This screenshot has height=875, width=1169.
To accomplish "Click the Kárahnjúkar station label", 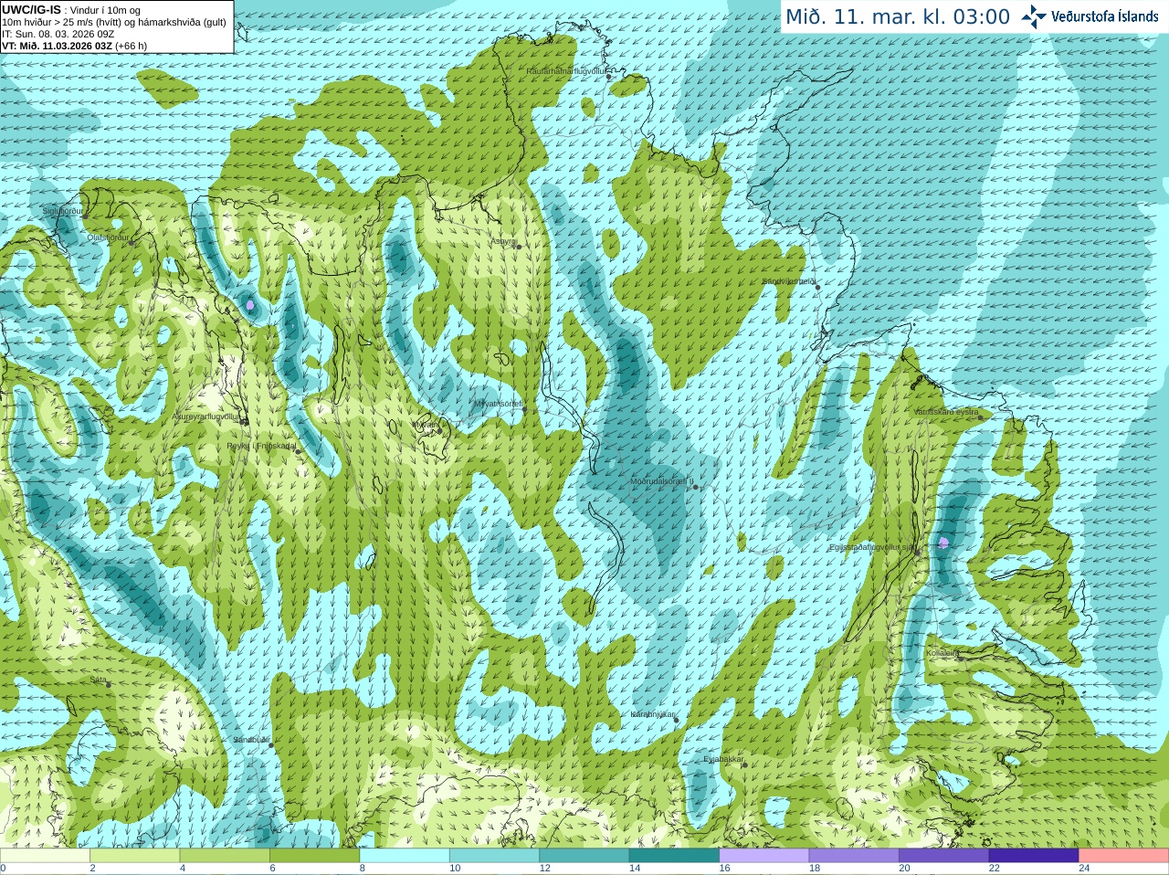I will [x=653, y=714].
